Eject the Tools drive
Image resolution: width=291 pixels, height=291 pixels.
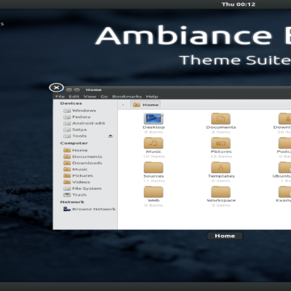tap(111, 136)
